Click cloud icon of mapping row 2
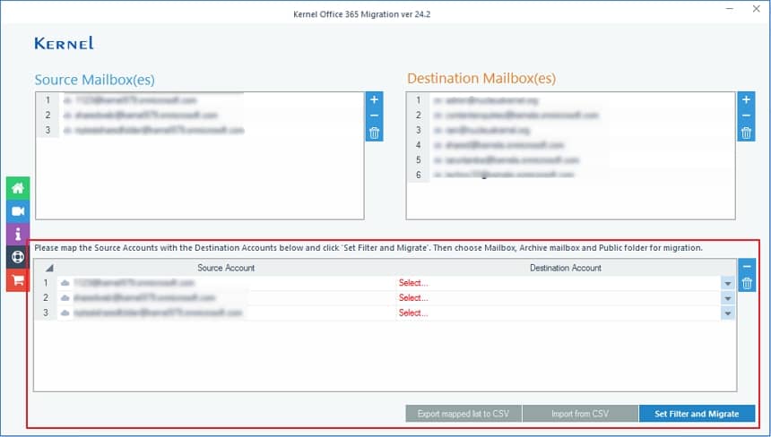This screenshot has height=437, width=771. (x=65, y=298)
